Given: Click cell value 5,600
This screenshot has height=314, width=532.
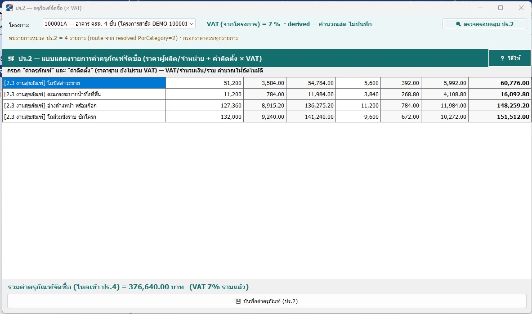Looking at the screenshot, I should click(x=358, y=83).
